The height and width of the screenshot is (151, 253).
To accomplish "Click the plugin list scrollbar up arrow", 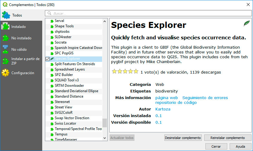I will click(105, 21).
